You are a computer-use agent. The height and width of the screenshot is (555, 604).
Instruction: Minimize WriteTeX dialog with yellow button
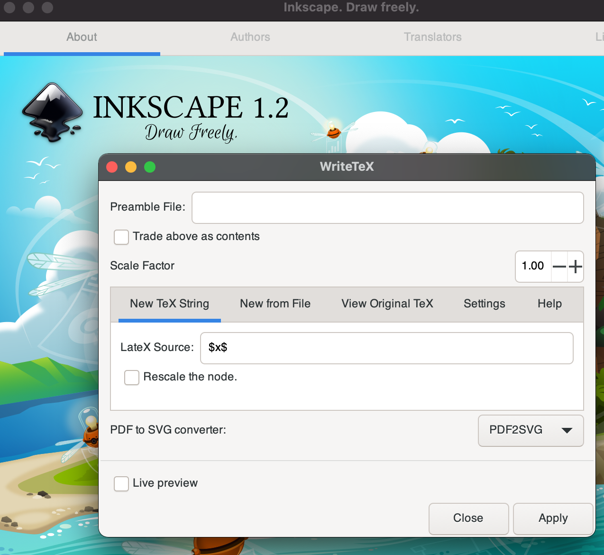coord(131,167)
